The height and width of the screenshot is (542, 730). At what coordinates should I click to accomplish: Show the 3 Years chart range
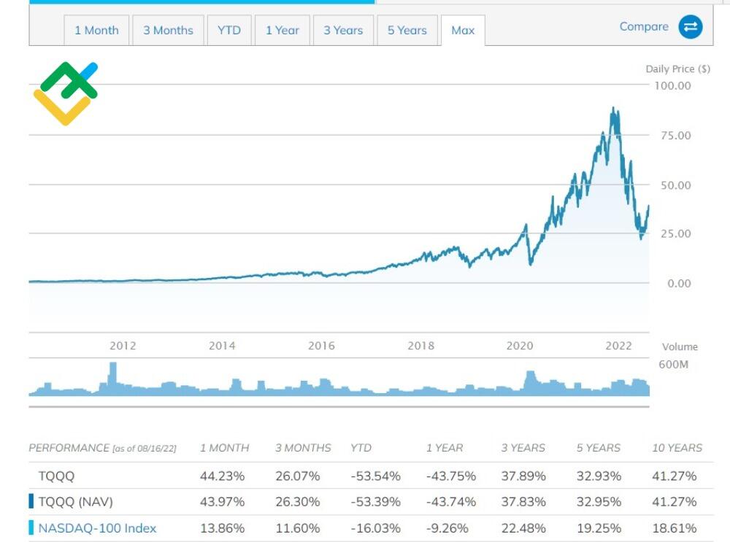(x=343, y=30)
